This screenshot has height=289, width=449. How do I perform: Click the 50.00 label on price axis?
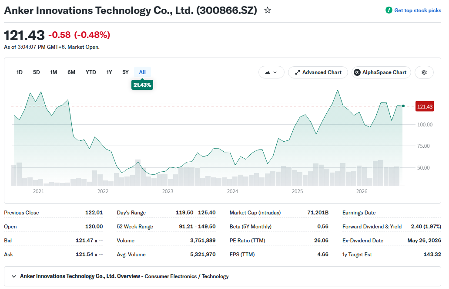click(x=423, y=168)
